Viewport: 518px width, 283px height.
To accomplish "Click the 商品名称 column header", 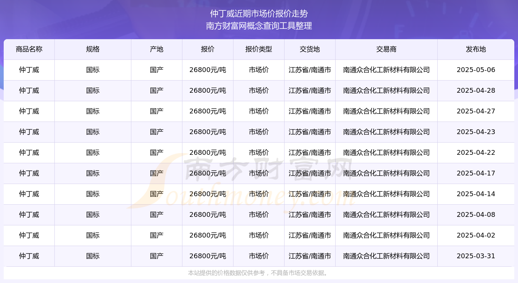I will 29,49.
